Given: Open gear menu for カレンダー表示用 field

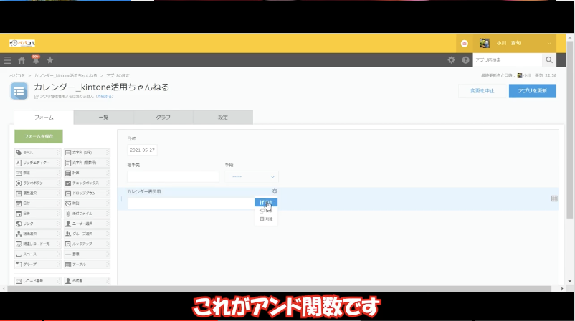Looking at the screenshot, I should coord(275,191).
